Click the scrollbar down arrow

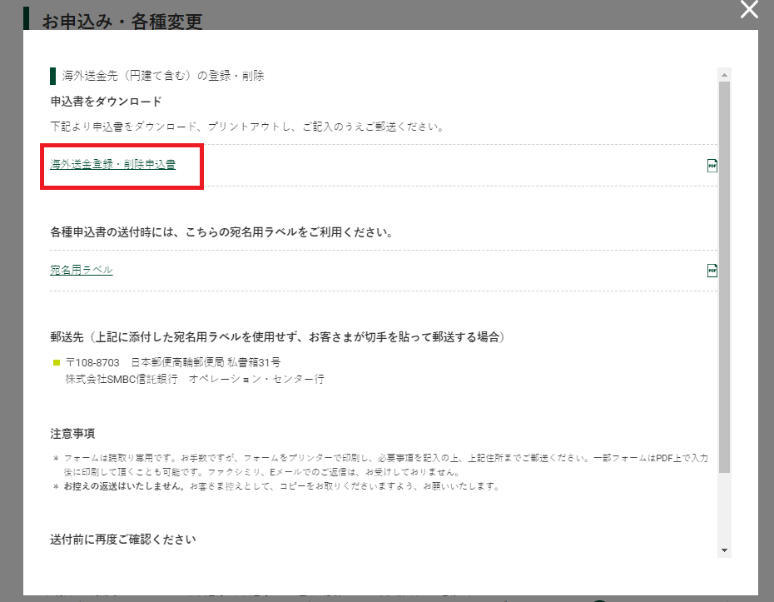pos(724,550)
